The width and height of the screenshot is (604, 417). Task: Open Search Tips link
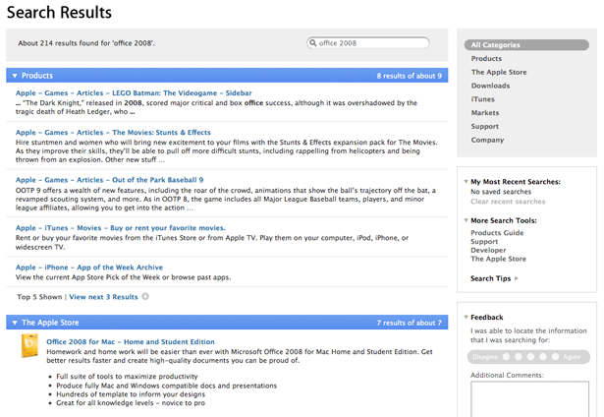[x=490, y=278]
